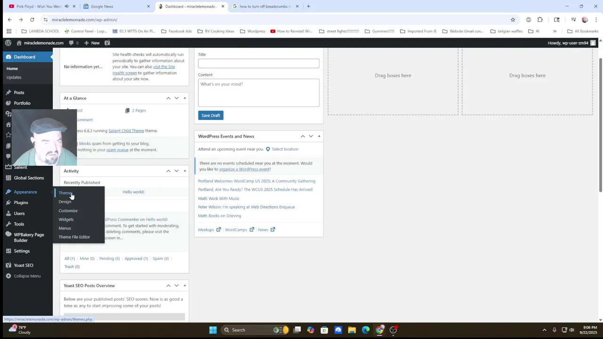603x339 pixels.
Task: Open Chrome apps grid in bookmarks bar
Action: 9,31
